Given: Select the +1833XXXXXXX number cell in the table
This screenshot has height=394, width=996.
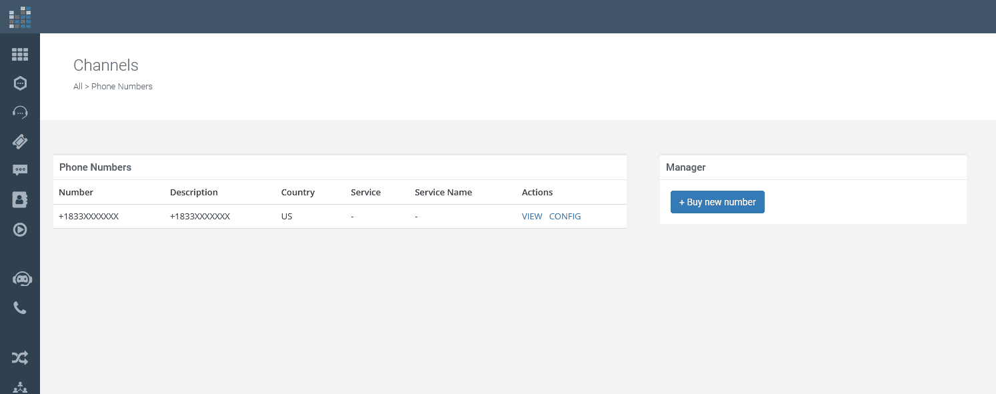Looking at the screenshot, I should [x=89, y=216].
